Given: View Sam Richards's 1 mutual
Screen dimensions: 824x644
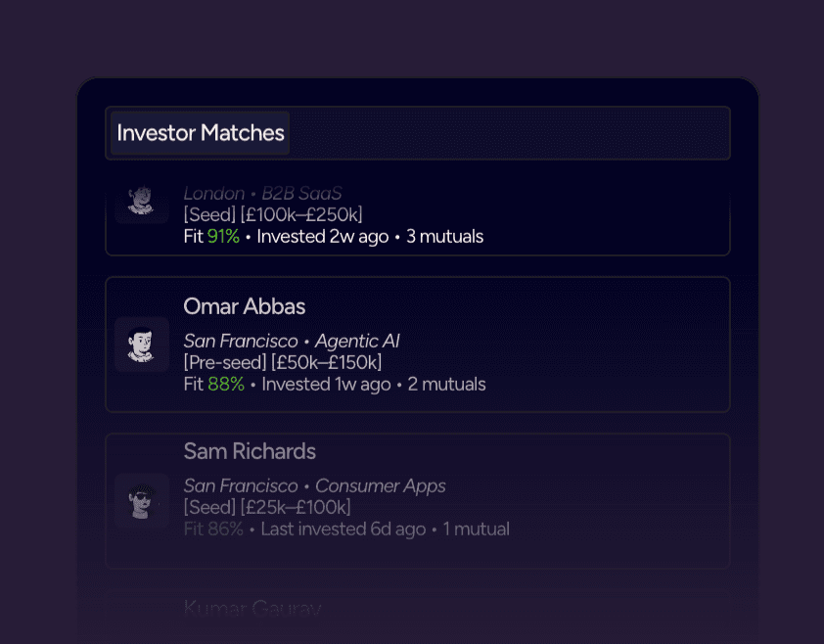Looking at the screenshot, I should point(477,529).
